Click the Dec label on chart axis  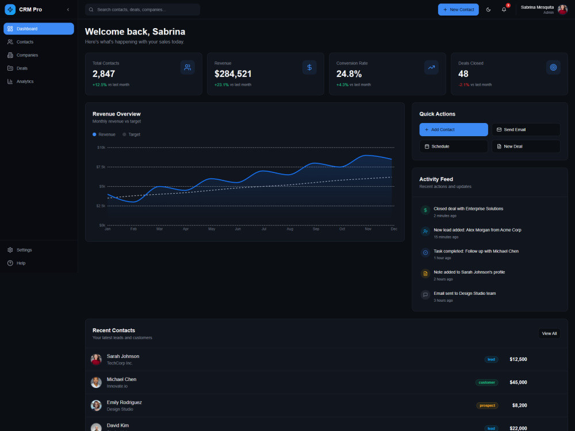click(394, 229)
